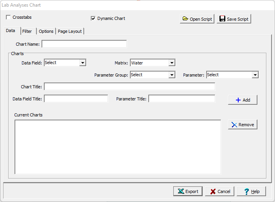Click the question mark Help icon
Image resolution: width=275 pixels, height=202 pixels.
coord(246,191)
